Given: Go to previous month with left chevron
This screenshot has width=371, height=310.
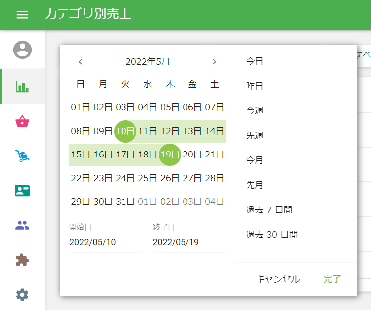Looking at the screenshot, I should (x=81, y=62).
